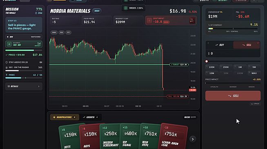The image size is (267, 149).
Task: Select the MAX amount button
Action: pyautogui.click(x=254, y=73)
